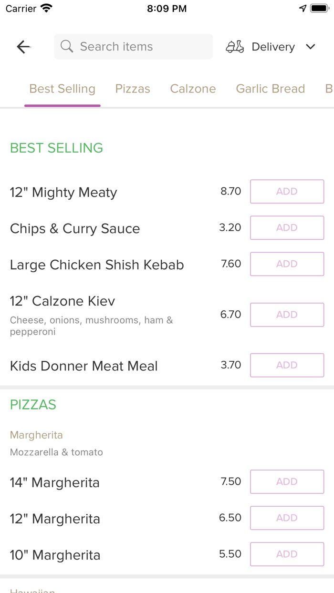Stay on the Best Selling tab
The height and width of the screenshot is (593, 334).
[x=62, y=89]
